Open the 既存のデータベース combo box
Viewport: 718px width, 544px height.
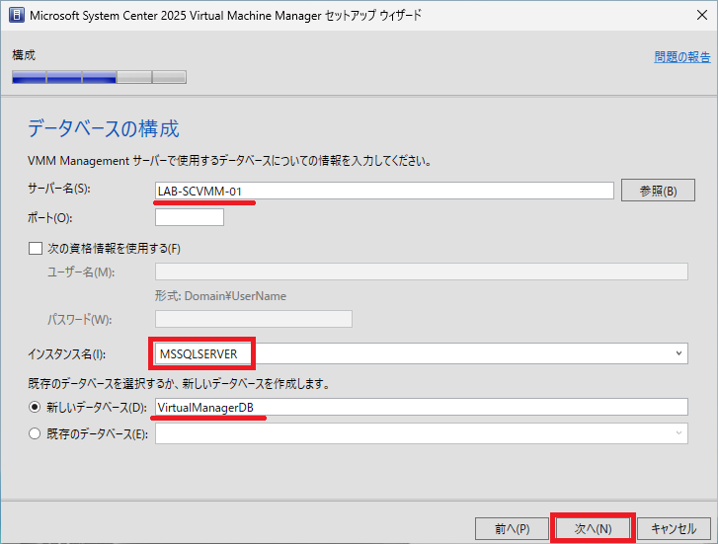tap(422, 433)
